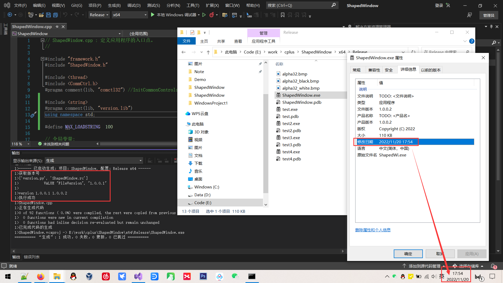Pin the ShapedWindow.cpp tab
The width and height of the screenshot is (503, 283).
point(57,26)
